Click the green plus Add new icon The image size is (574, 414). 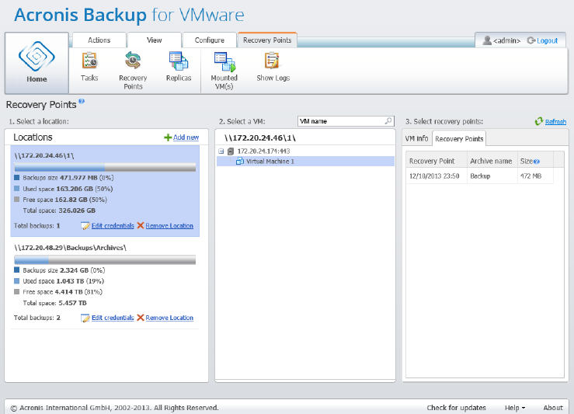(x=168, y=137)
